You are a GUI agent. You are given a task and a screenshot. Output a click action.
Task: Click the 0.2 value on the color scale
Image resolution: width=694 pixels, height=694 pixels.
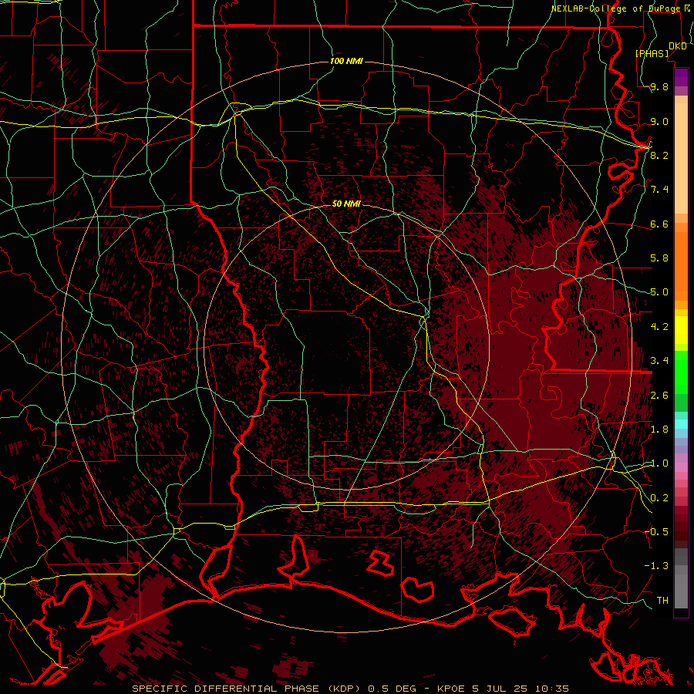[x=659, y=498]
